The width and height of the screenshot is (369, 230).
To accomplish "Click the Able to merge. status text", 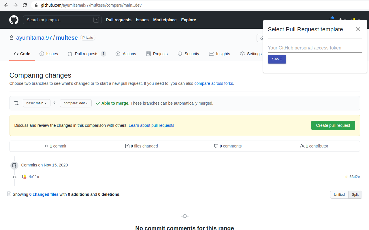I will [115, 103].
